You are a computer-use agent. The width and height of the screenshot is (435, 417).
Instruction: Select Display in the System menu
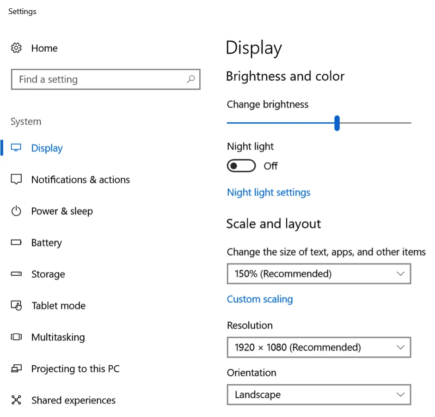pos(47,148)
